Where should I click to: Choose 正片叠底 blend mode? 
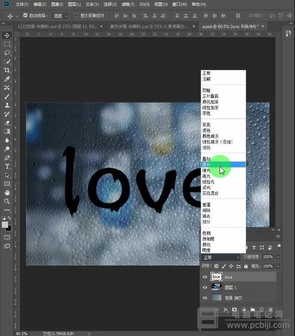click(x=223, y=96)
